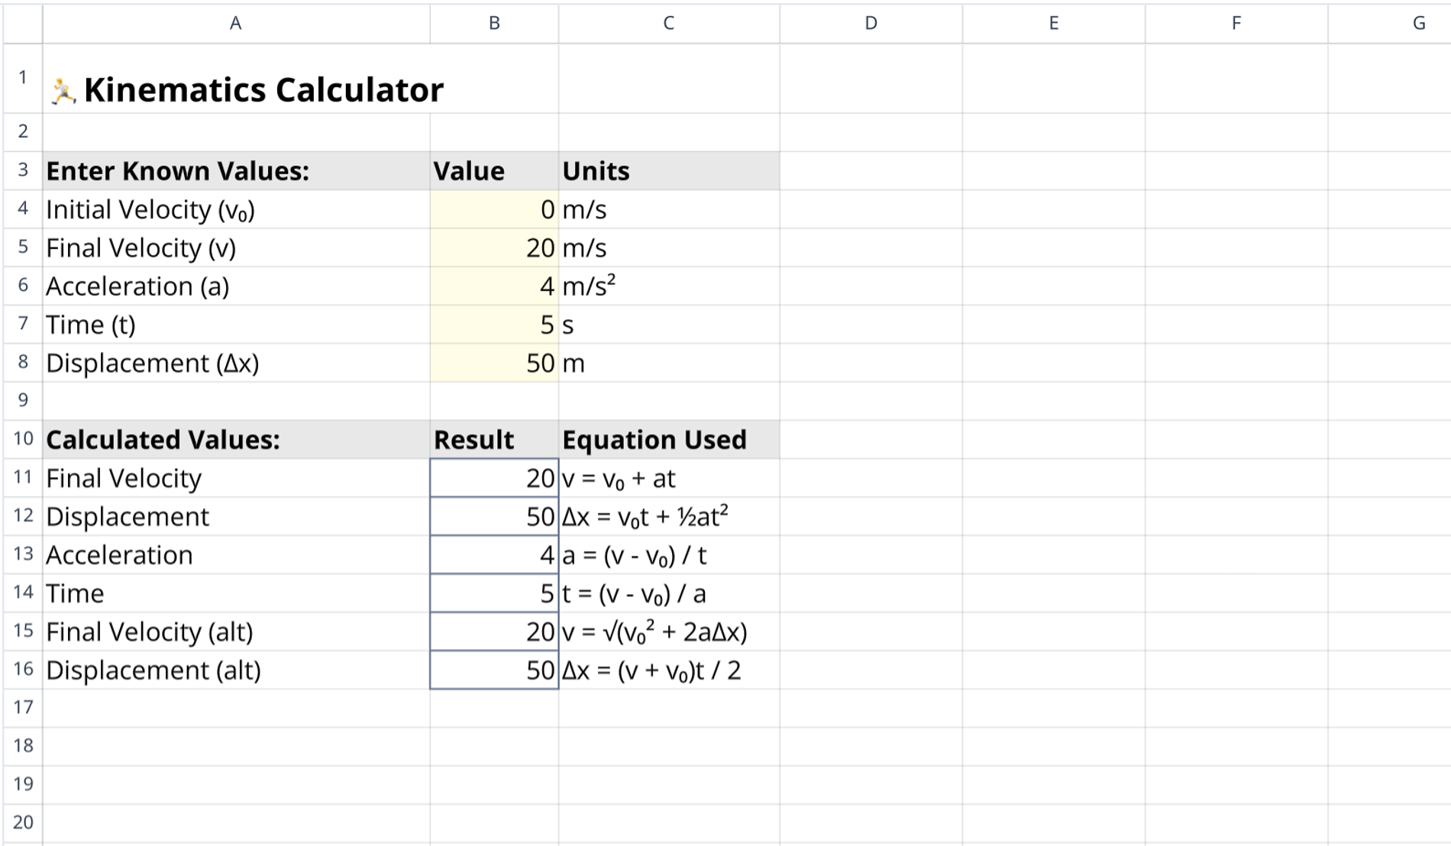The height and width of the screenshot is (846, 1451).
Task: Select the Displacement alt result showing 50
Action: (493, 670)
